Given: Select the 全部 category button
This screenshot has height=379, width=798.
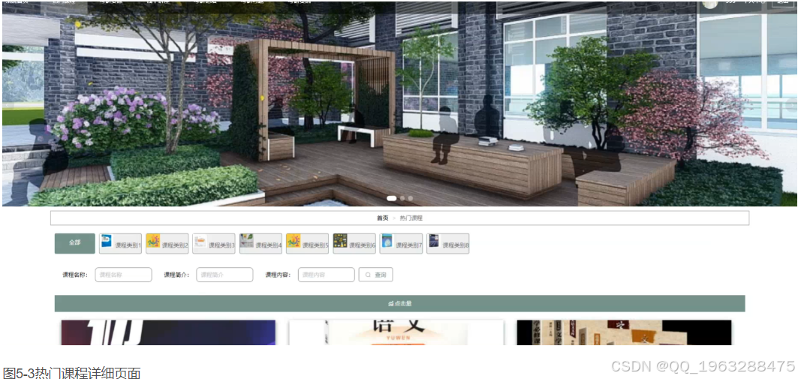Looking at the screenshot, I should (75, 243).
